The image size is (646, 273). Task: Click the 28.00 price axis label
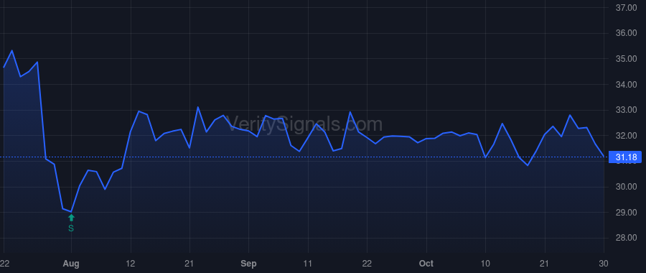(626, 238)
